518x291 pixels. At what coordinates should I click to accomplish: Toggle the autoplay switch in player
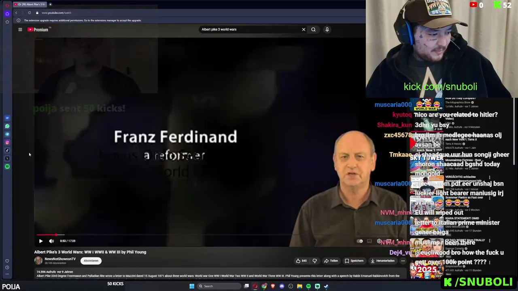361,241
